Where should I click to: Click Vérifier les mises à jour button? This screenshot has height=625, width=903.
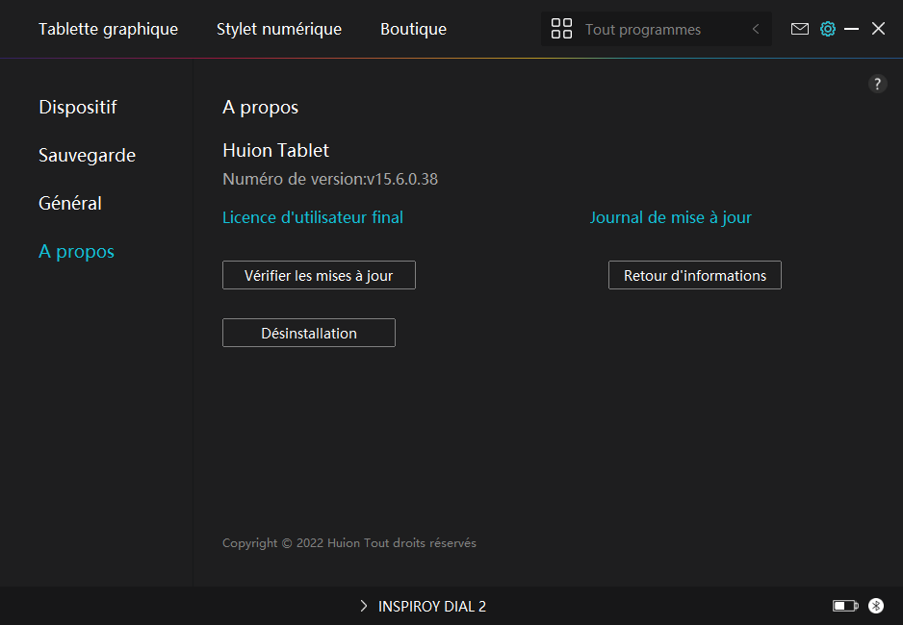tap(319, 275)
